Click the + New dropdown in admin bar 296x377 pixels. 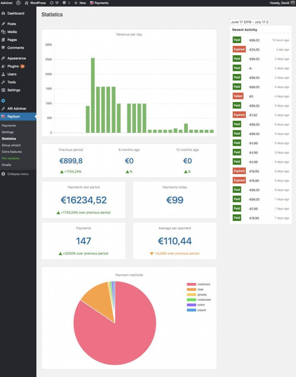pos(80,3)
